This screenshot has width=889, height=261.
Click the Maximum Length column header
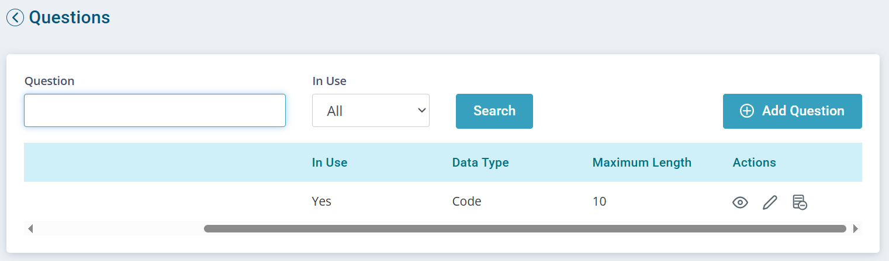pos(642,163)
